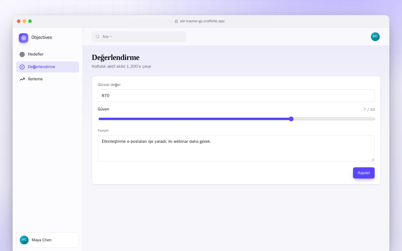Click the Güven slider thumb

click(x=291, y=119)
